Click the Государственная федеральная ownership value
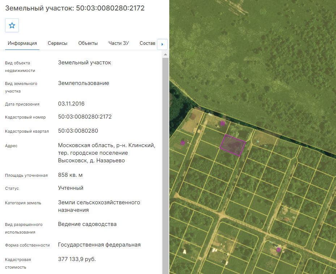The height and width of the screenshot is (274, 336). pyautogui.click(x=99, y=245)
